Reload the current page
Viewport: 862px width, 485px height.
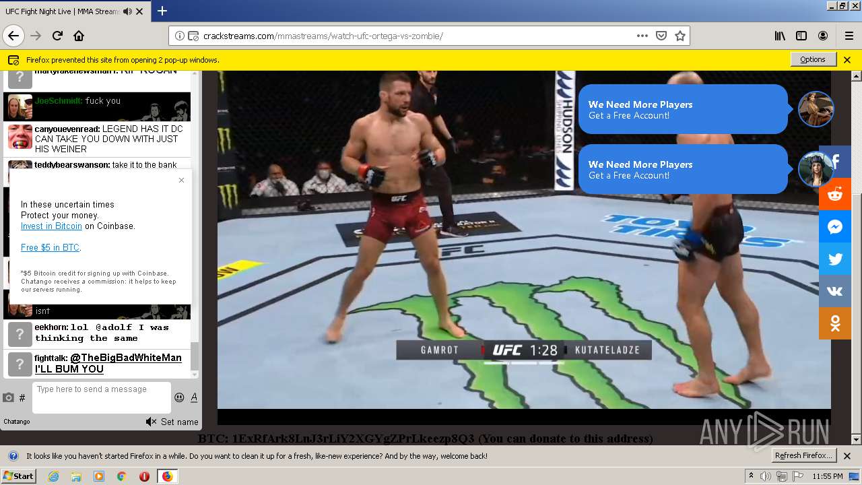(x=57, y=36)
